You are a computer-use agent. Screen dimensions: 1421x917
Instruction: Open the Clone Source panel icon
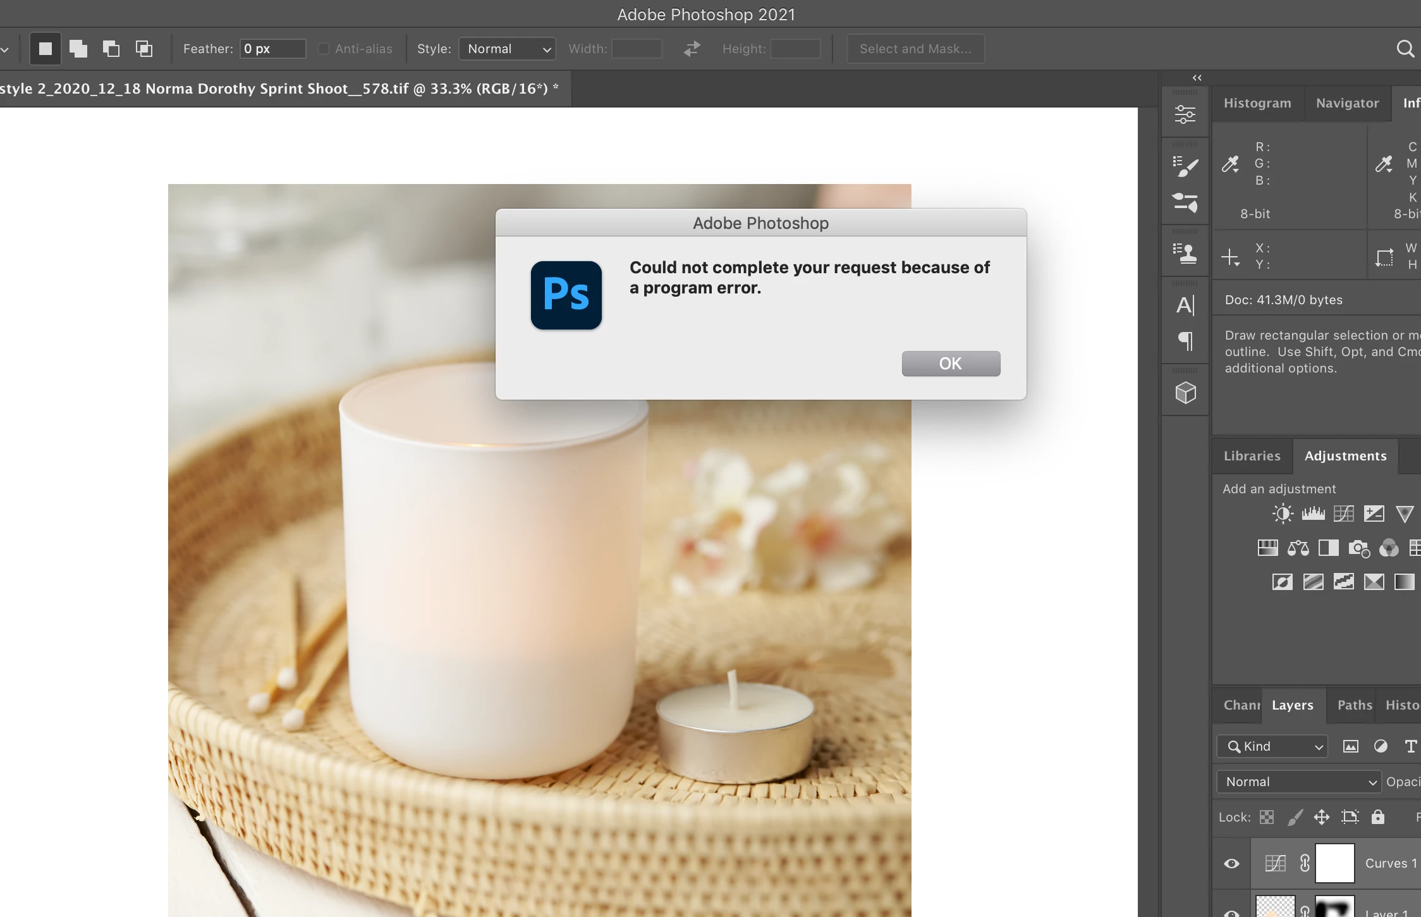pyautogui.click(x=1185, y=254)
